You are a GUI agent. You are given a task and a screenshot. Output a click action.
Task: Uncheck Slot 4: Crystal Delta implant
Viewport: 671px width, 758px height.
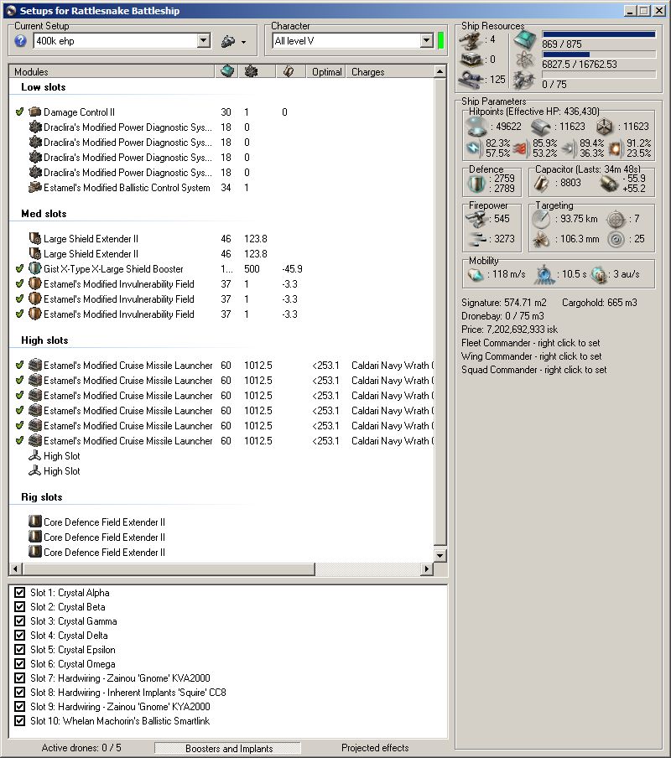20,636
